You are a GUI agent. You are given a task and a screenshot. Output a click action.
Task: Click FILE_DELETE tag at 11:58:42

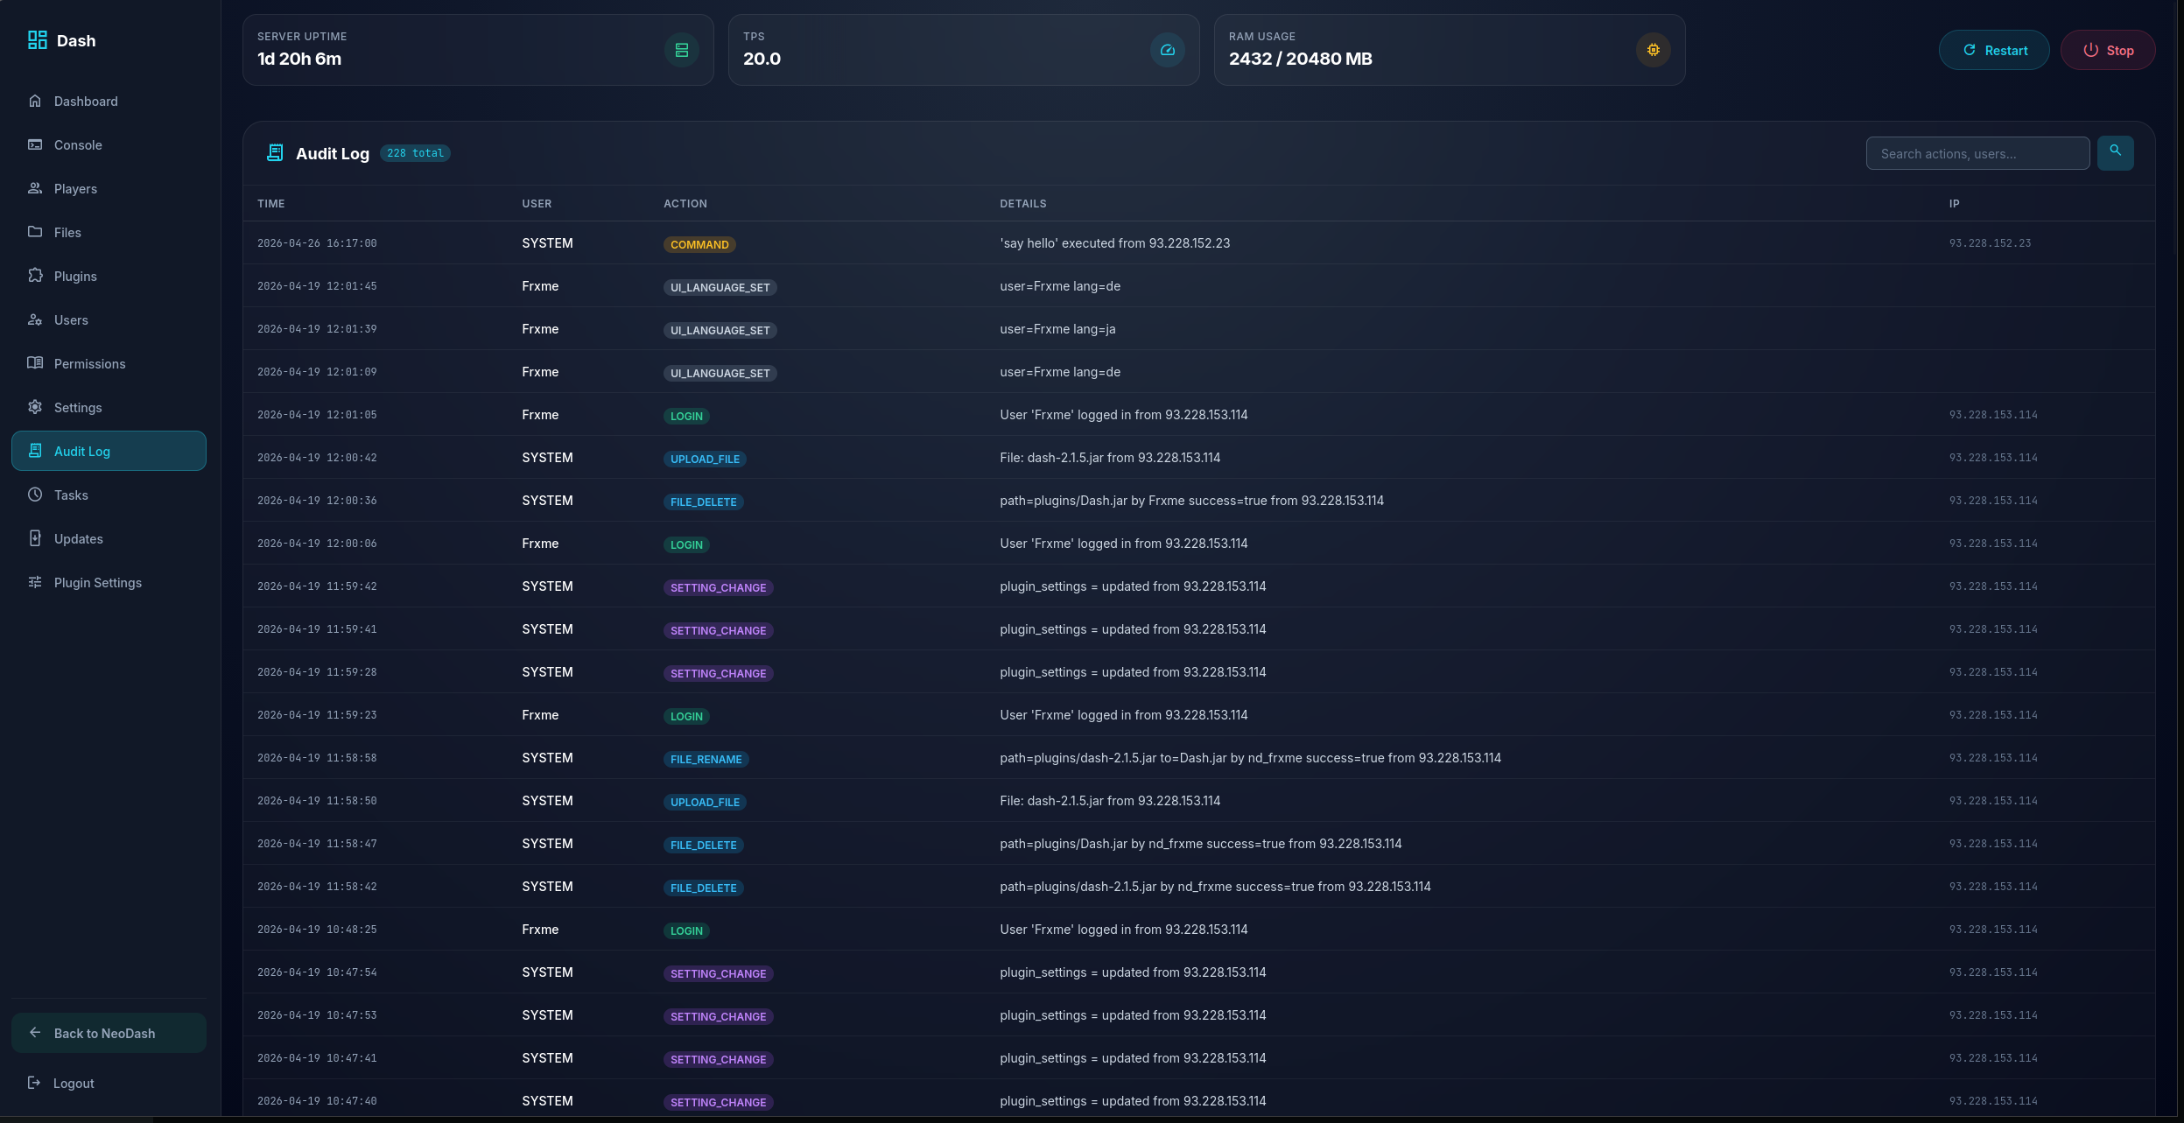tap(703, 888)
